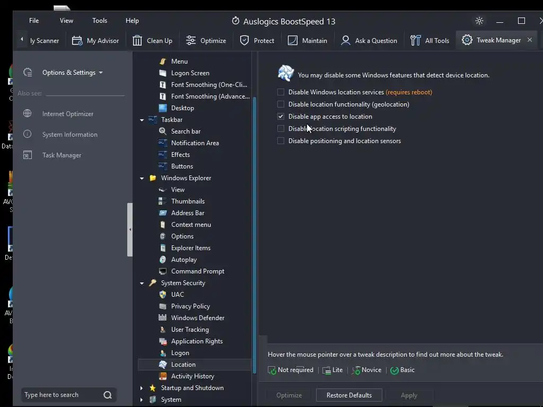The width and height of the screenshot is (543, 407).
Task: Select the Command Prompt icon
Action: tap(163, 271)
